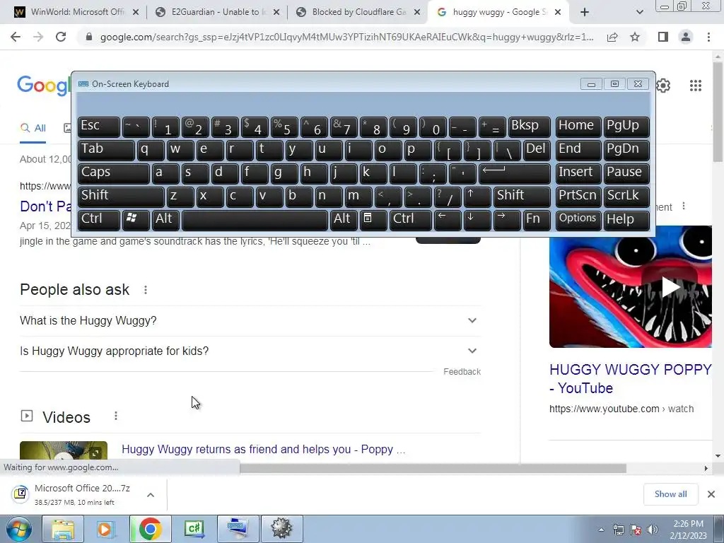The image size is (724, 543).
Task: Open the Windows Start menu
Action: point(18,529)
